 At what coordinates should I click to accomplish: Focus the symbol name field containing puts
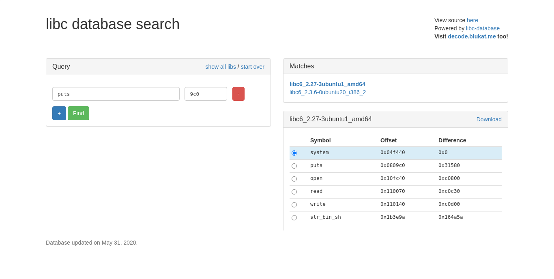tap(116, 94)
